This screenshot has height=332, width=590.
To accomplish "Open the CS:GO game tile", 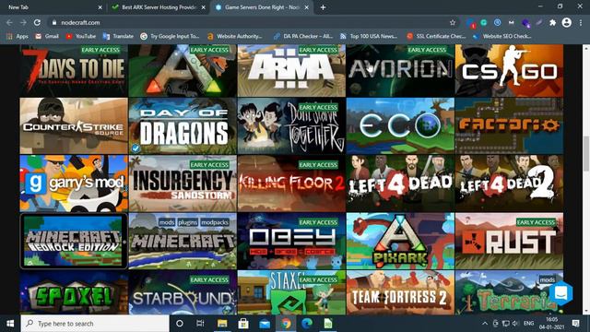I will (509, 70).
